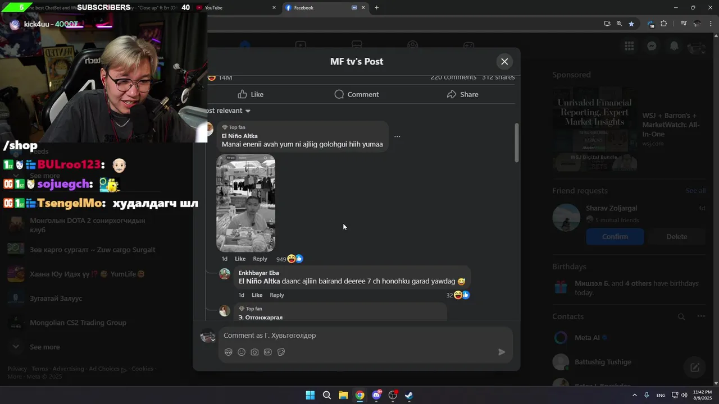Show hidden system tray icons
This screenshot has width=719, height=404.
(x=635, y=395)
